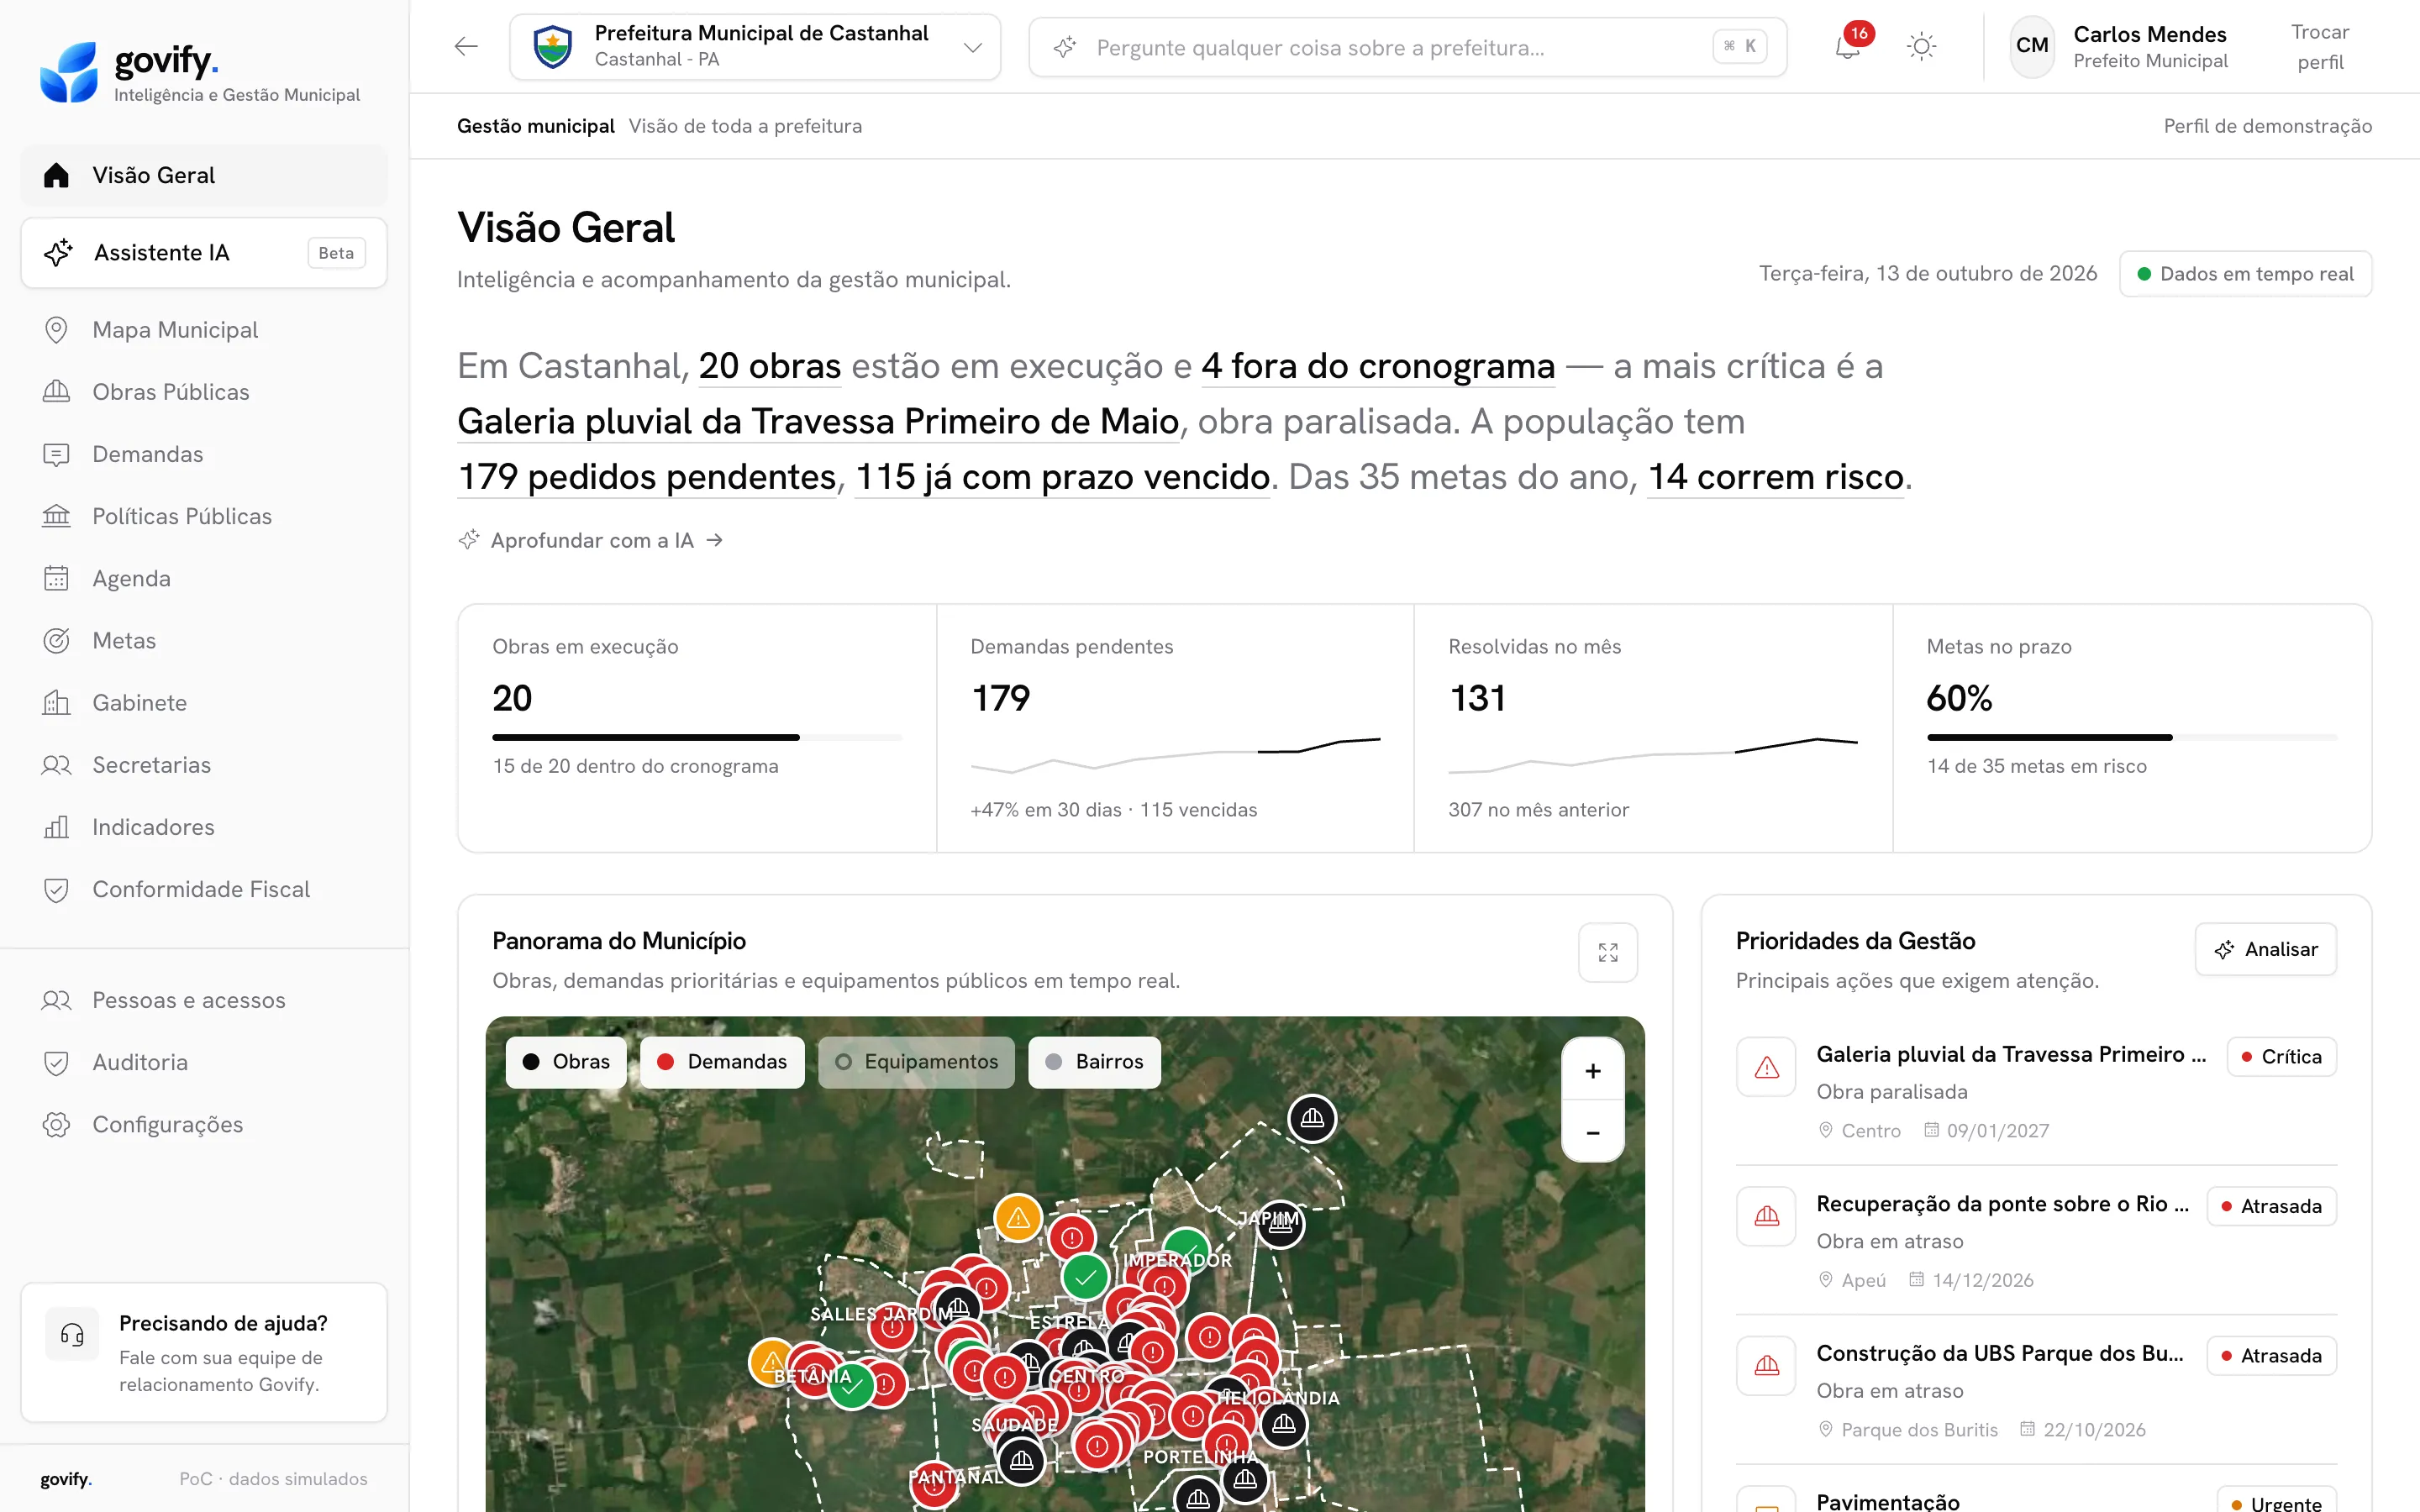Image resolution: width=2420 pixels, height=1512 pixels.
Task: Toggle the Obras map layer
Action: 566,1062
